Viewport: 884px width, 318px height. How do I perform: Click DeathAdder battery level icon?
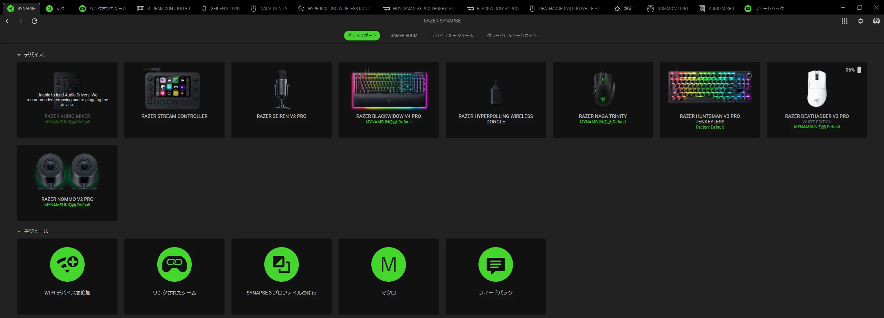859,70
